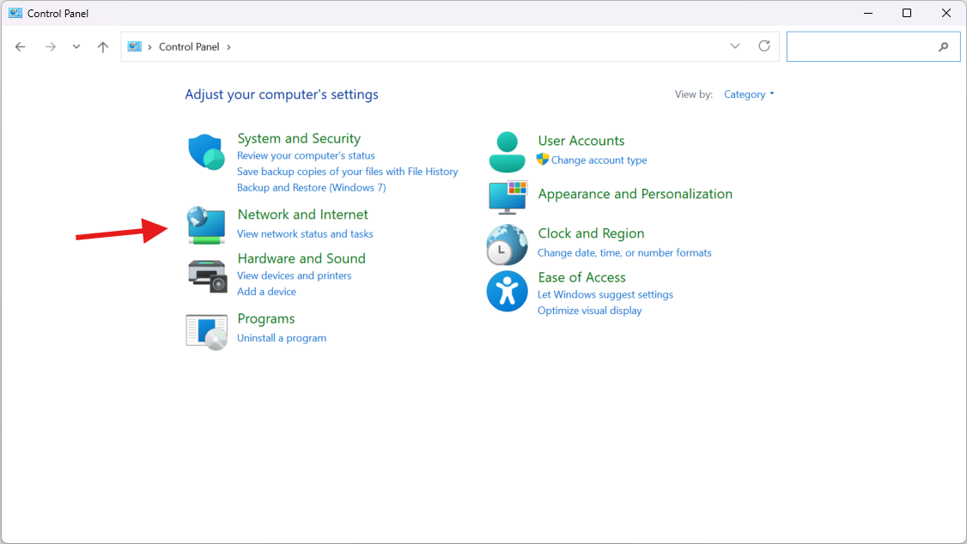Click Let Windows suggest settings

[x=605, y=294]
